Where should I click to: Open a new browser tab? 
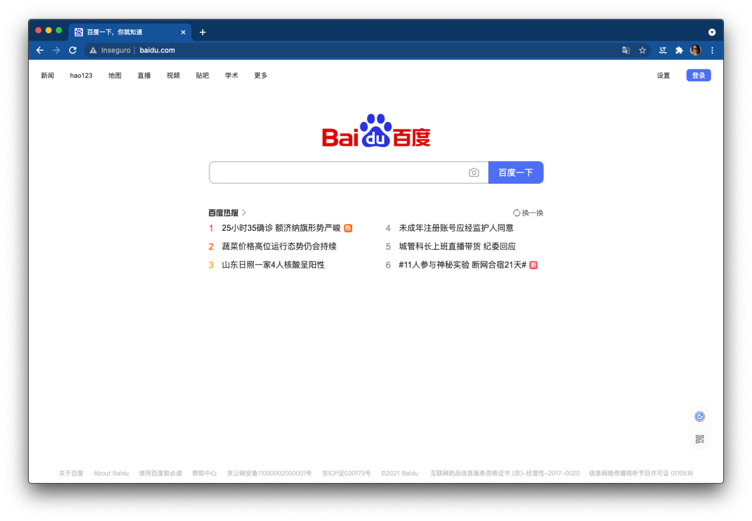pos(203,32)
